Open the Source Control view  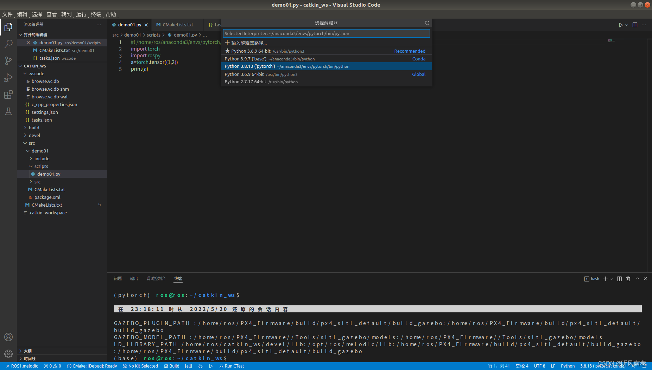(x=8, y=60)
